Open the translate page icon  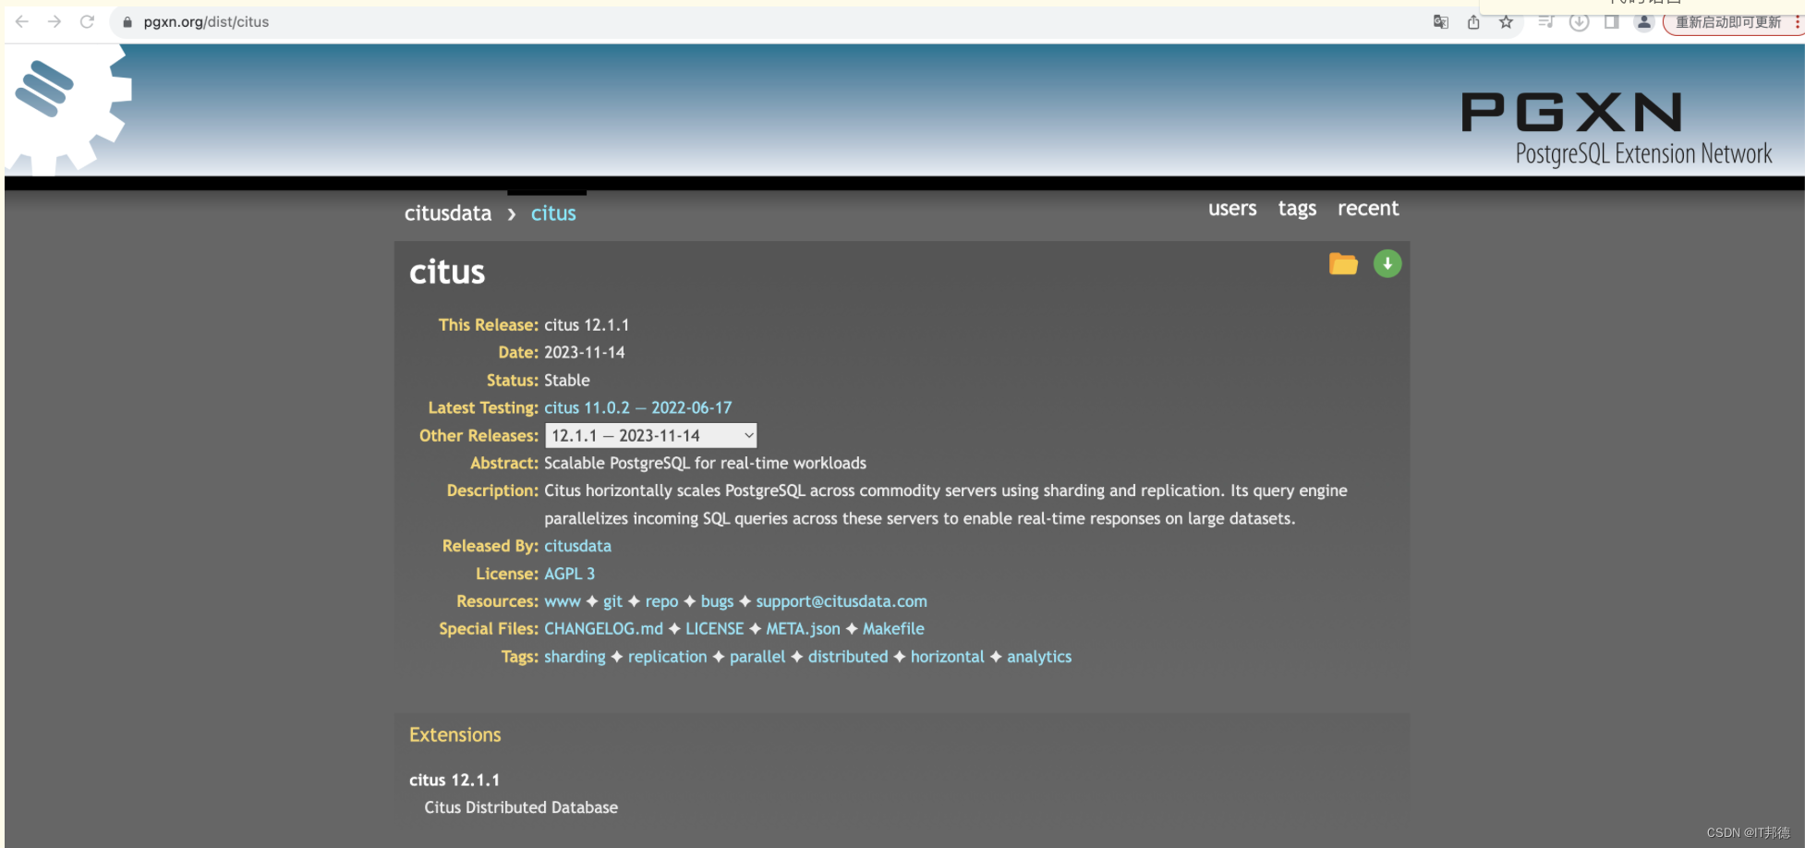pos(1440,22)
